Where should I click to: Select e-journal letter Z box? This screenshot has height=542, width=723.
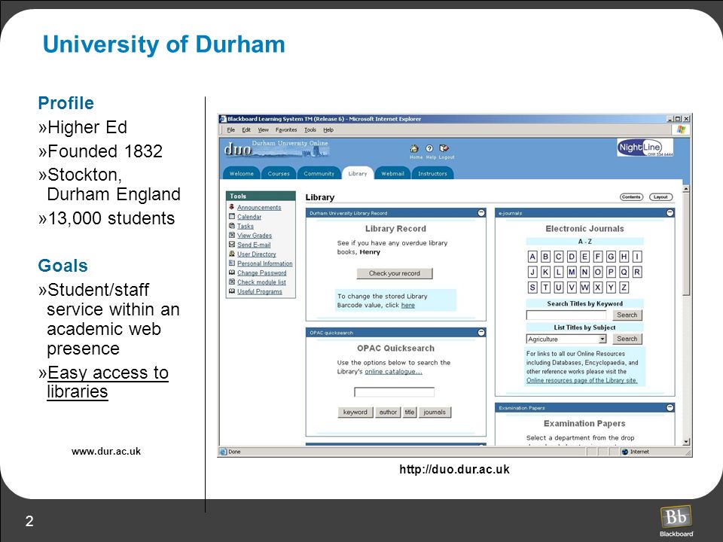(x=624, y=288)
